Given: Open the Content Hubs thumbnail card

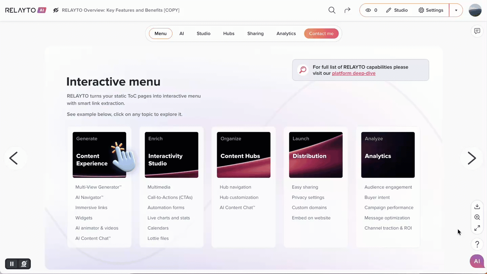Looking at the screenshot, I should point(243,155).
